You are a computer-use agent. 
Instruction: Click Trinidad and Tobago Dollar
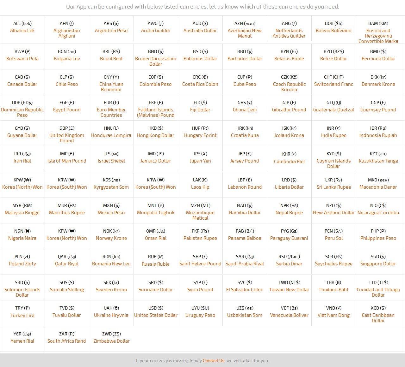point(378,292)
